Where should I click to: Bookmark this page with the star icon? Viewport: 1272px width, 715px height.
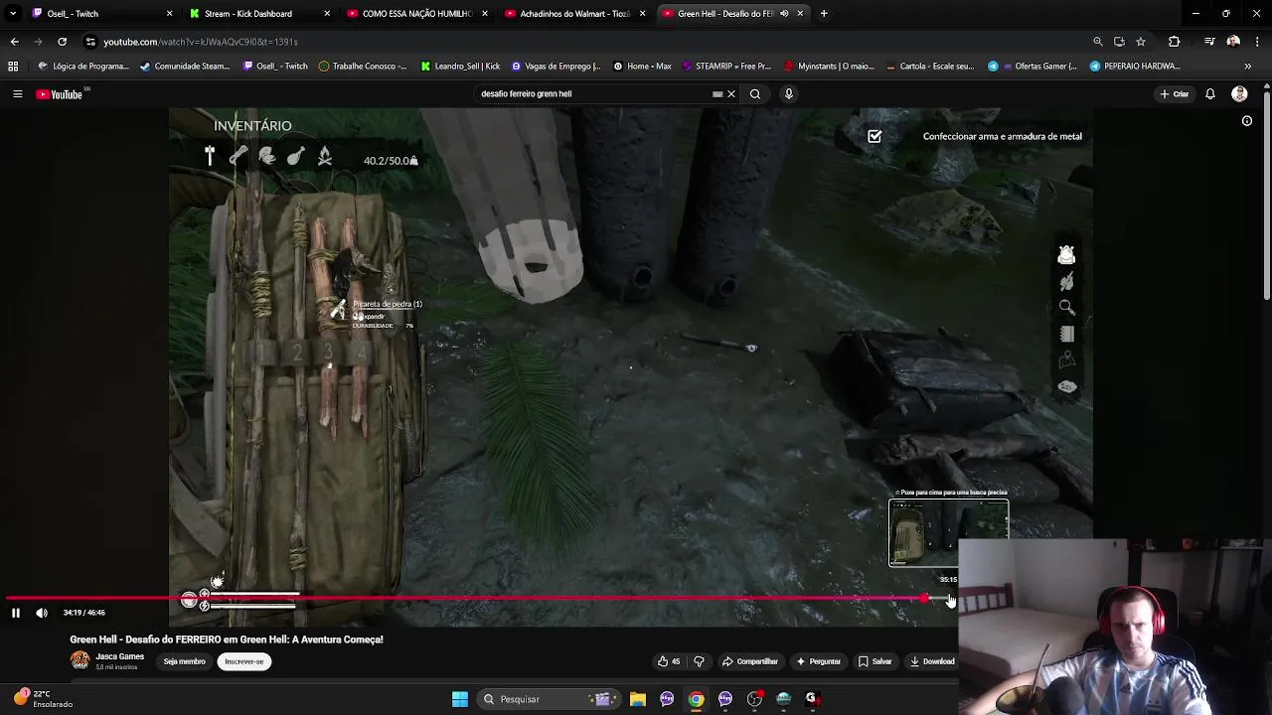(1141, 42)
